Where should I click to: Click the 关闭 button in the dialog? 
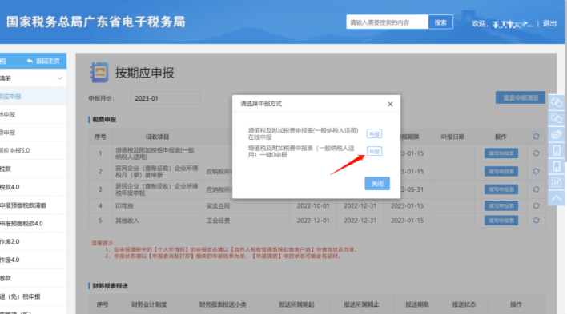pos(377,183)
